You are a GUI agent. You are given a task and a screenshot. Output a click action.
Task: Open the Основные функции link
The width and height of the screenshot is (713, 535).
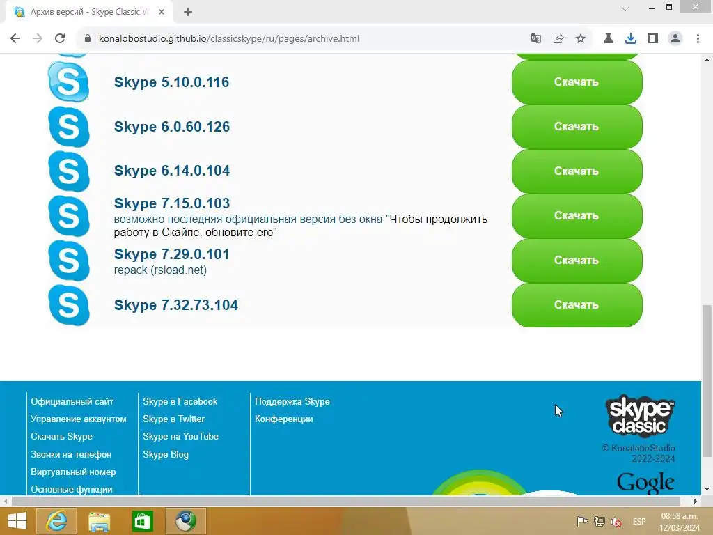point(72,489)
